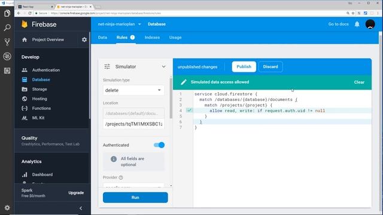Image resolution: width=383 pixels, height=215 pixels.
Task: Open the Search icon in VS Code sidebar
Action: click(x=7, y=27)
